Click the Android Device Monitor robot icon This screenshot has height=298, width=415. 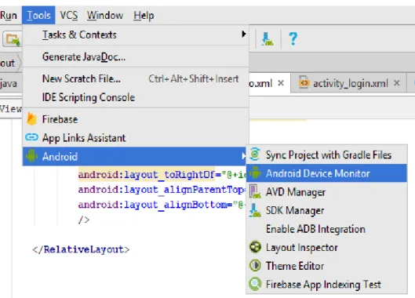pos(256,173)
